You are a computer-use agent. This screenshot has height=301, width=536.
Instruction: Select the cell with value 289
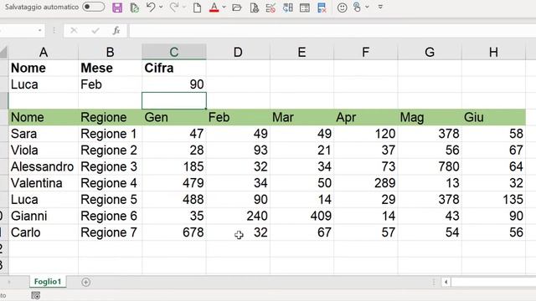point(365,183)
